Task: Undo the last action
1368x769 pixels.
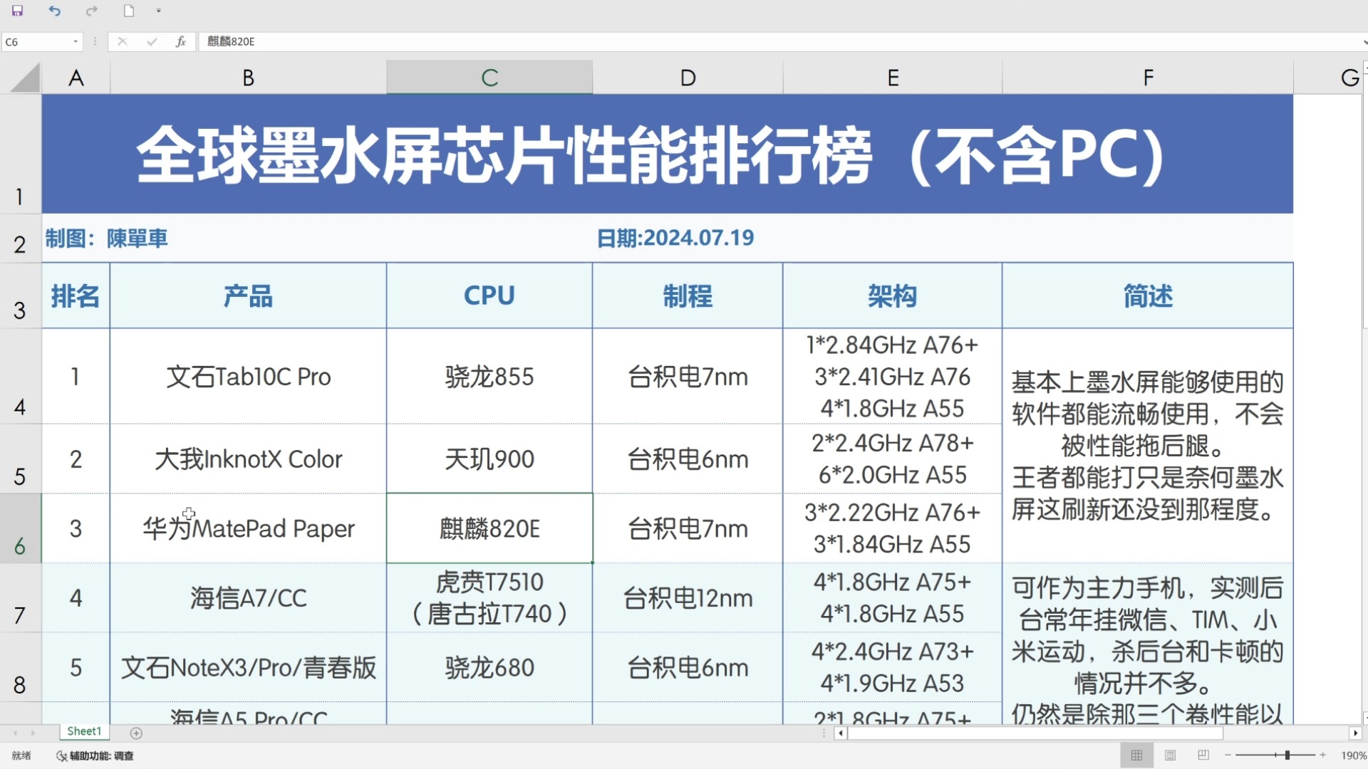Action: [54, 11]
